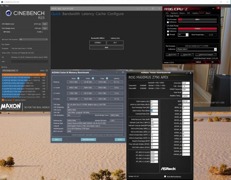Click the Cinebench title bar app icon
This screenshot has width=231, height=180.
pos(2,2)
